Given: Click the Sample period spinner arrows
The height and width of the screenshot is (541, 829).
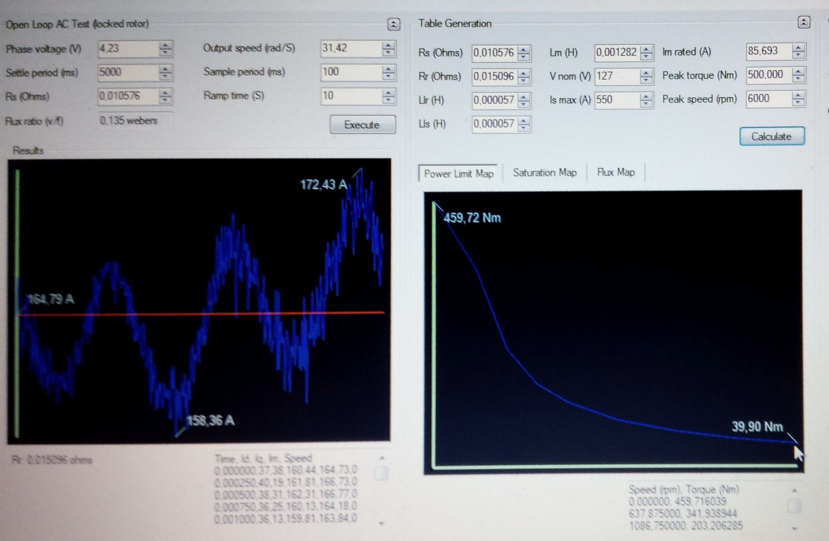Looking at the screenshot, I should pyautogui.click(x=388, y=72).
